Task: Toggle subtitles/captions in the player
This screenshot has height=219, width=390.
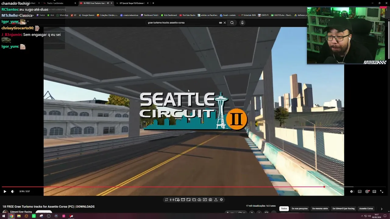Action: (x=360, y=192)
